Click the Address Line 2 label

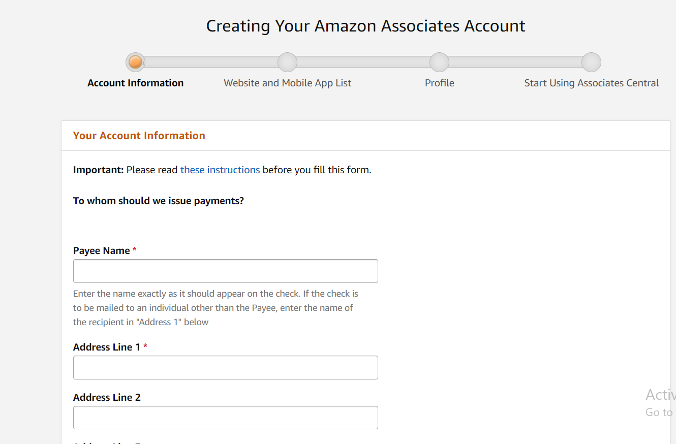pos(107,397)
